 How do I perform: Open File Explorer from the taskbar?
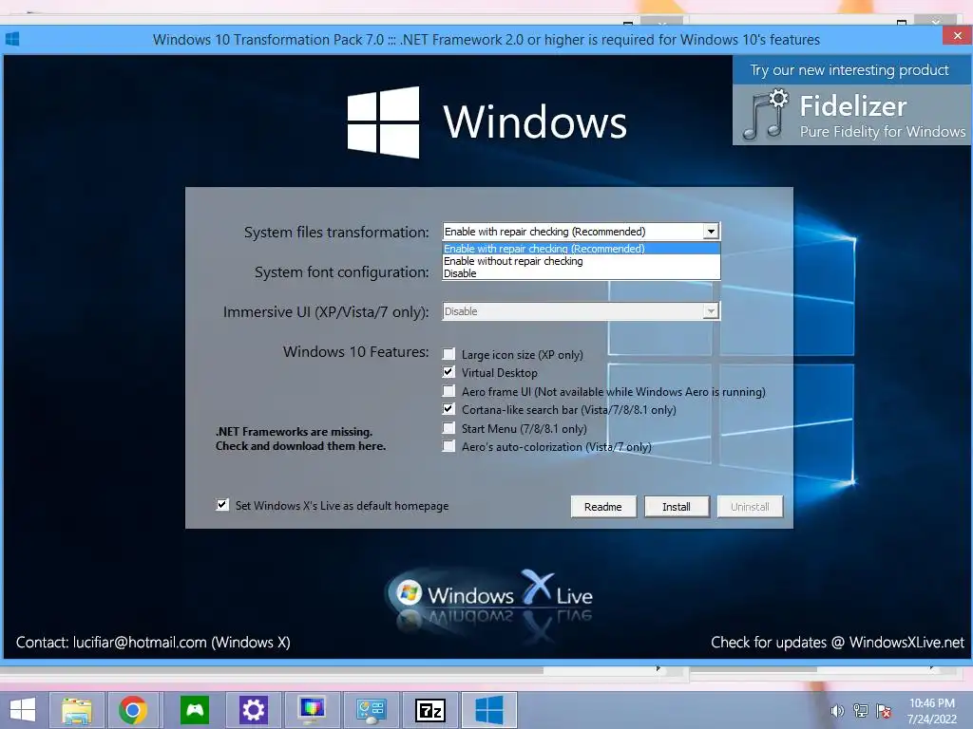pos(76,710)
